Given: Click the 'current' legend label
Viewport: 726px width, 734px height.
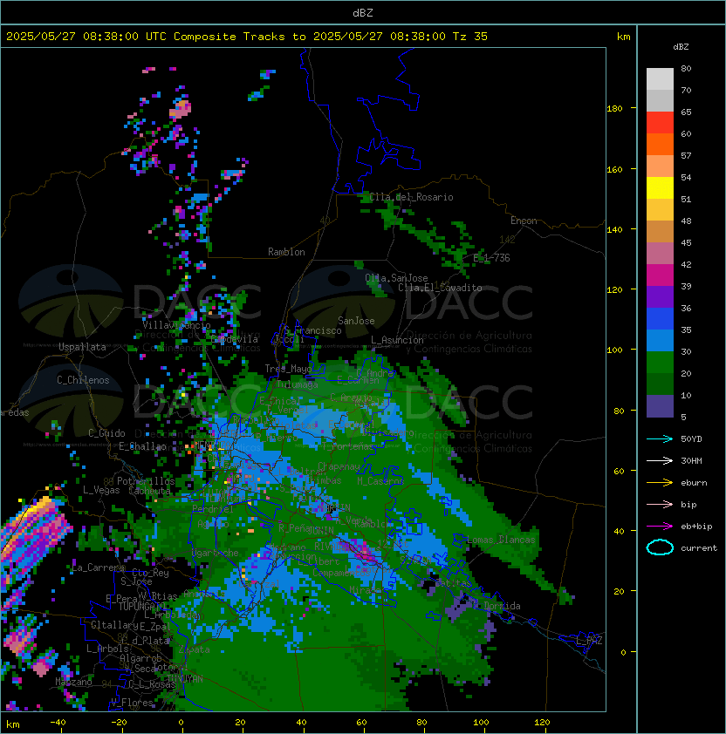Looking at the screenshot, I should 699,547.
